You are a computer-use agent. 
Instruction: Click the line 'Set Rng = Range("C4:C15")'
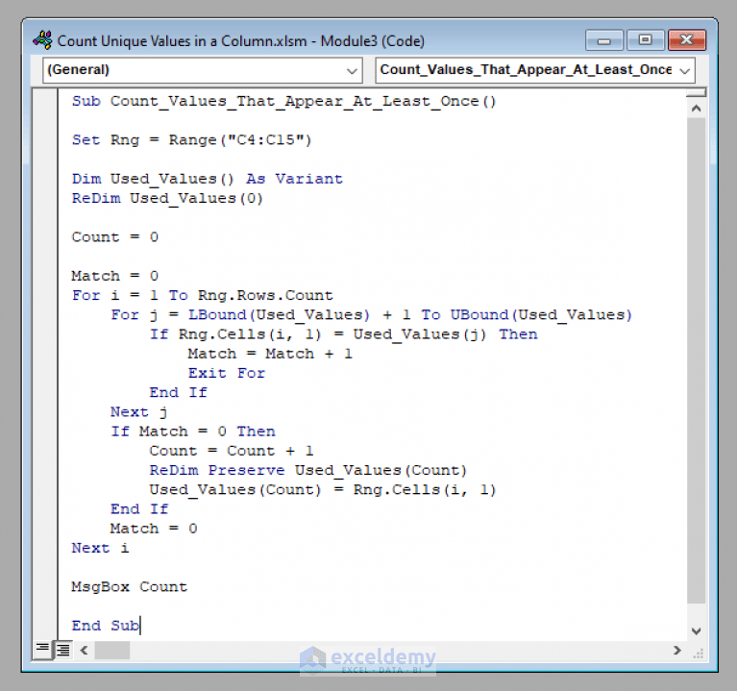pyautogui.click(x=192, y=140)
